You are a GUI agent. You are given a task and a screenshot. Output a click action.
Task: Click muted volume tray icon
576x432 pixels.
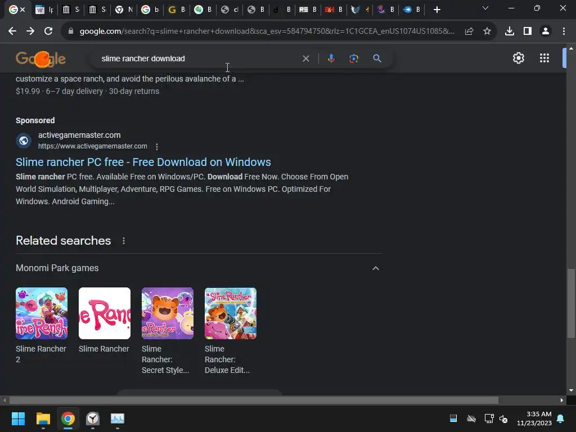tap(503, 418)
